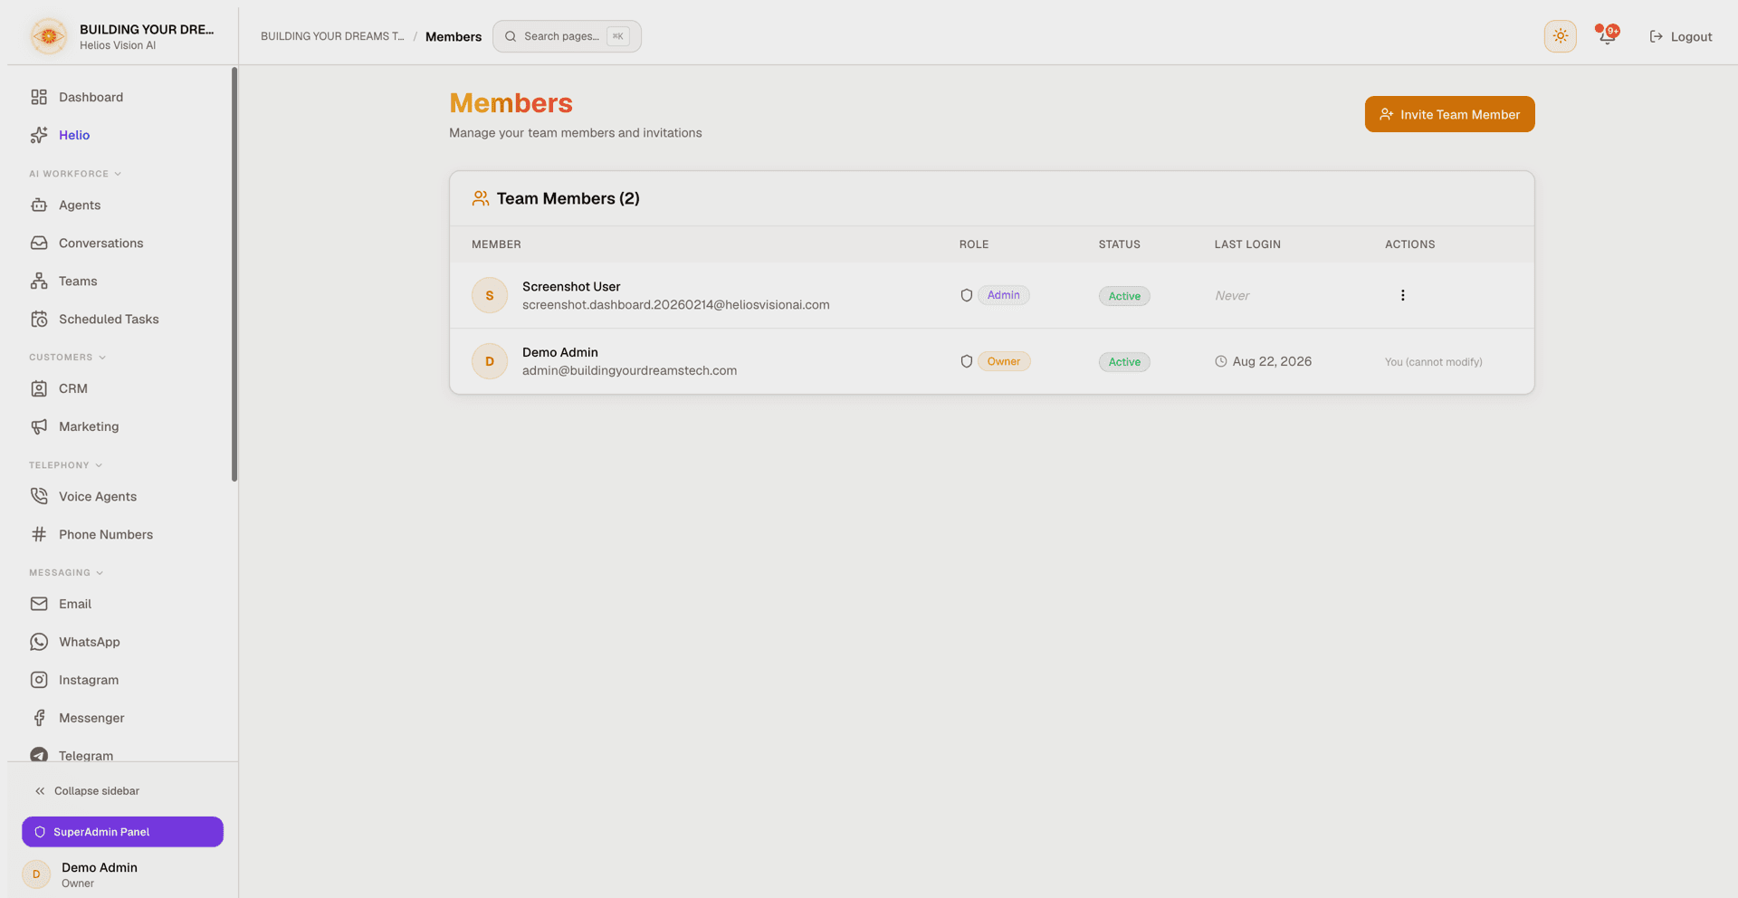Click admin@buildingyourdreamstech.com email text
This screenshot has width=1738, height=898.
point(630,371)
